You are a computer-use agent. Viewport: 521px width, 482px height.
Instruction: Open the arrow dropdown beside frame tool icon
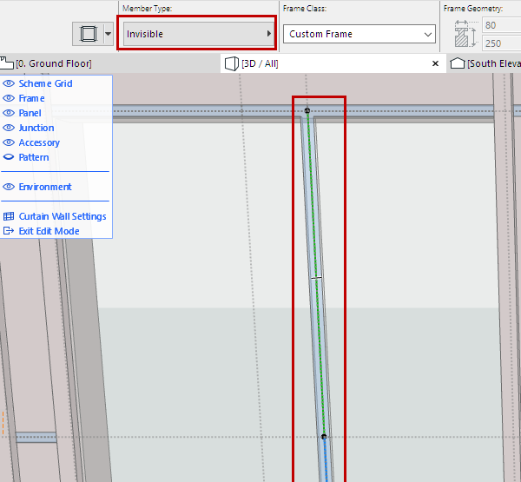[x=109, y=35]
